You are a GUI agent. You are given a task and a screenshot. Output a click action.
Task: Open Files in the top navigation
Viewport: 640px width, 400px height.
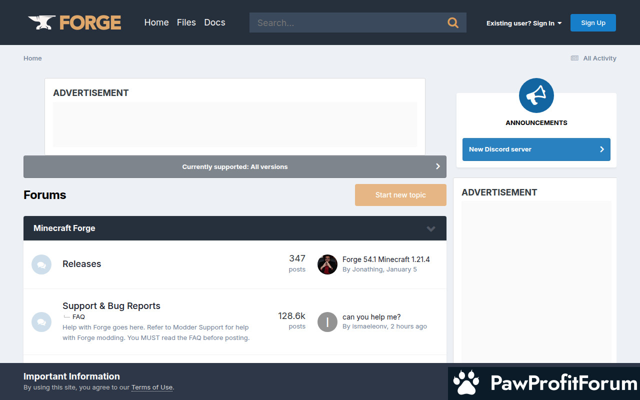[186, 22]
